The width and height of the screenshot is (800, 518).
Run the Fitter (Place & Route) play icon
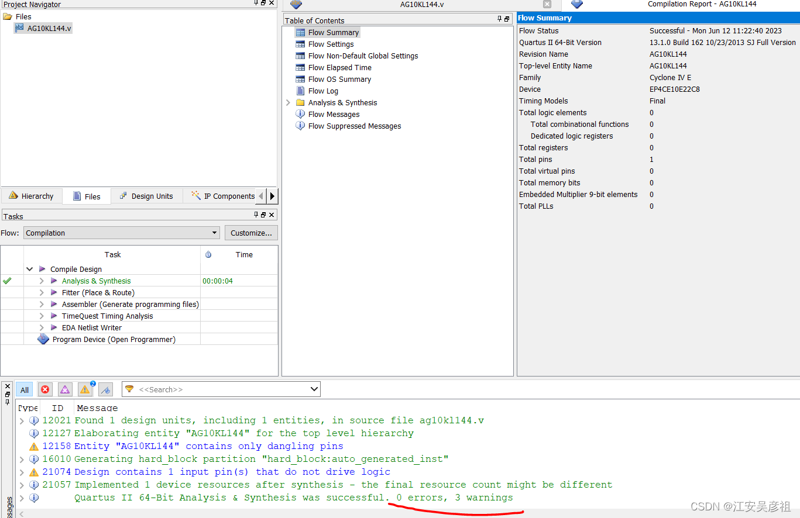tap(54, 293)
